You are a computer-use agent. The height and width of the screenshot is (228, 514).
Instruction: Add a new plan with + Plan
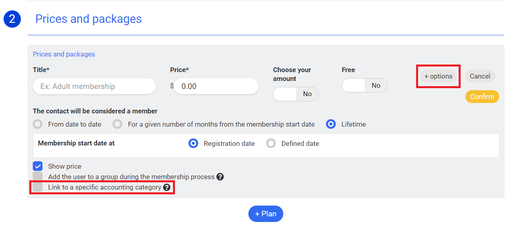click(266, 214)
